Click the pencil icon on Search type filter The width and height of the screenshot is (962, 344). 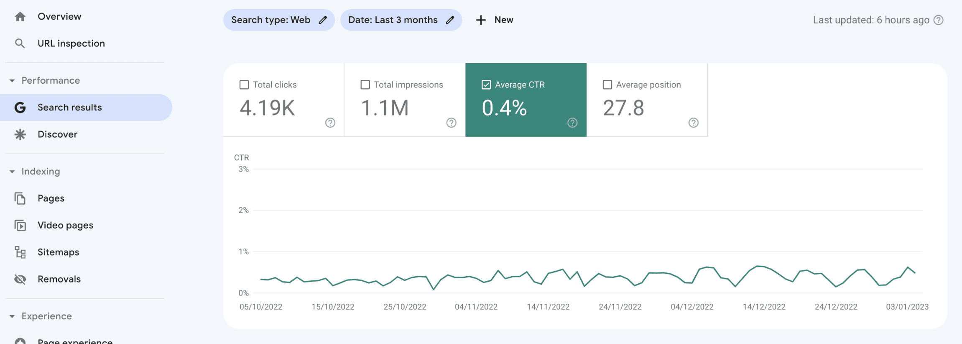click(323, 20)
